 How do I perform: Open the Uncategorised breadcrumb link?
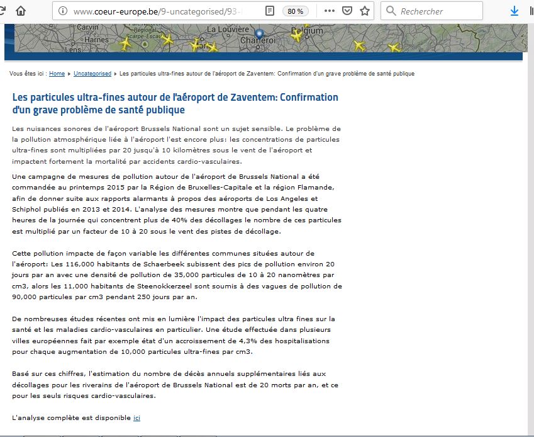(x=92, y=74)
